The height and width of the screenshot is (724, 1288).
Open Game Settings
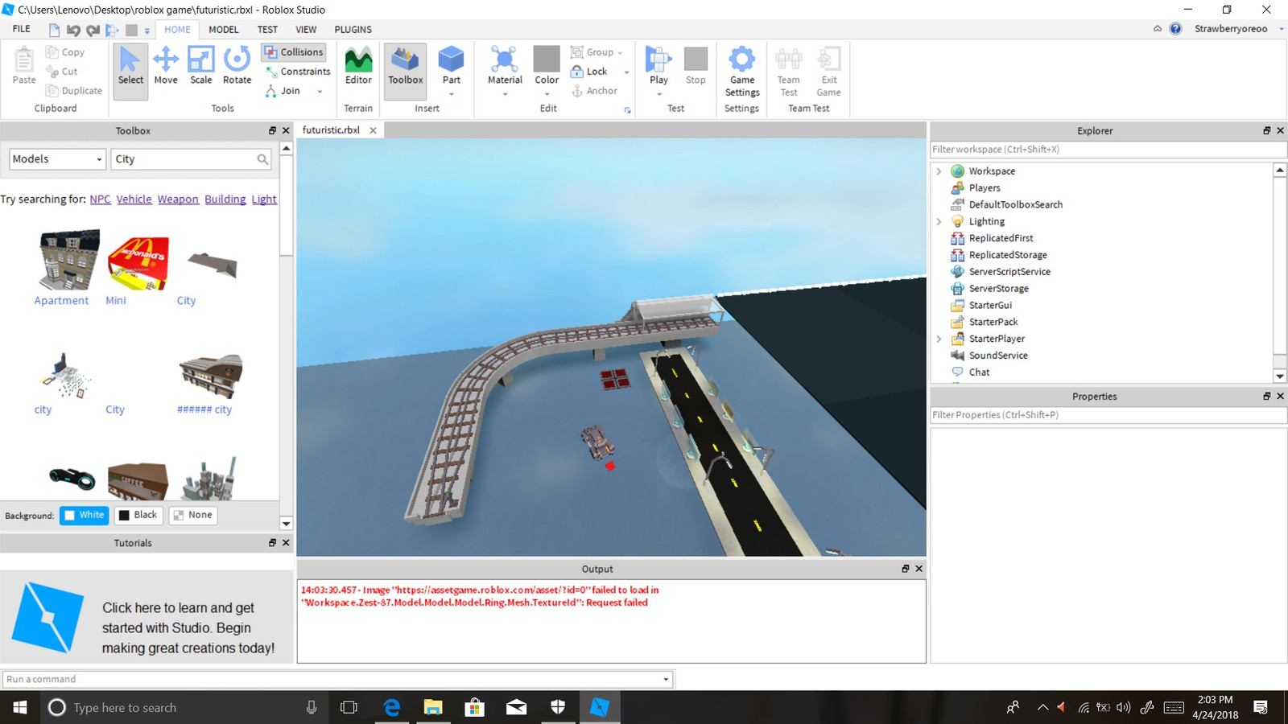741,71
